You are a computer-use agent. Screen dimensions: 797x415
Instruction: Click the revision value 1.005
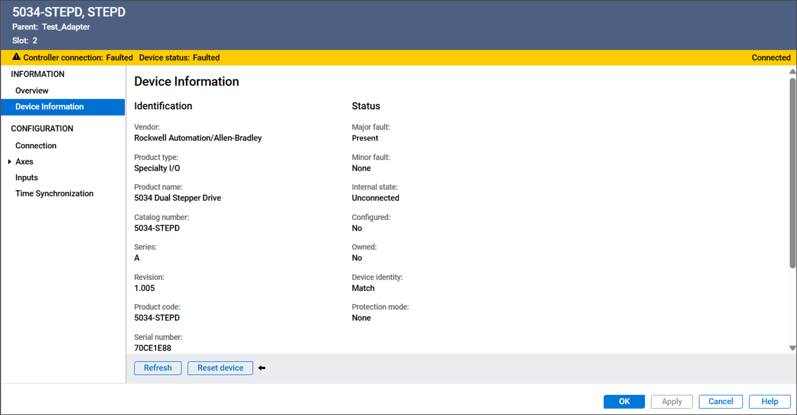coord(144,288)
